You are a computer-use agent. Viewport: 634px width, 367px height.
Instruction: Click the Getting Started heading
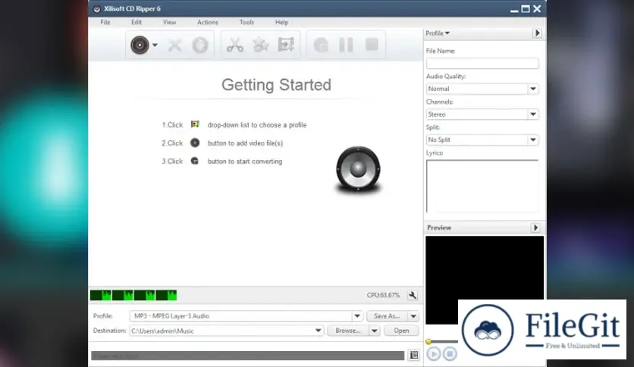tap(276, 85)
